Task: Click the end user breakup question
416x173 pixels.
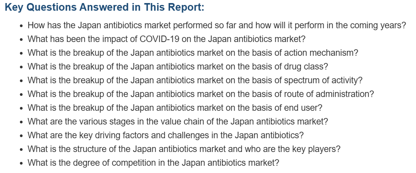Action: coord(175,108)
